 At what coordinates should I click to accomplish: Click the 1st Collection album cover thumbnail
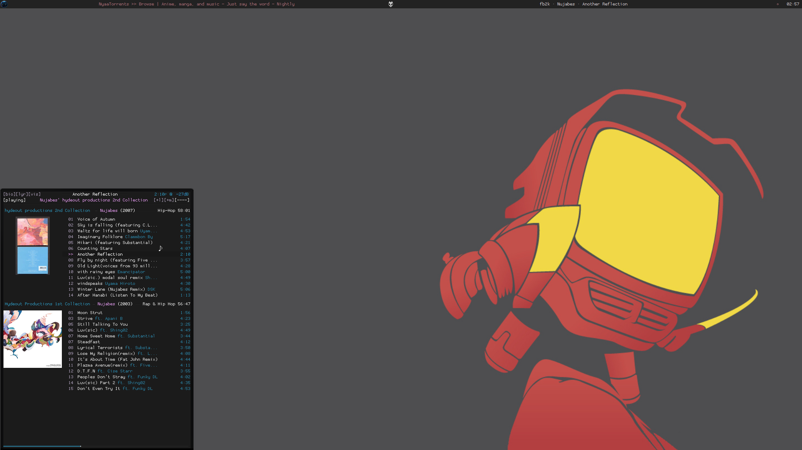33,339
